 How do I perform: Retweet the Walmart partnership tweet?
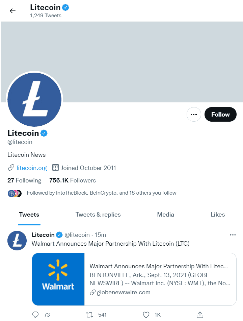tap(89, 315)
